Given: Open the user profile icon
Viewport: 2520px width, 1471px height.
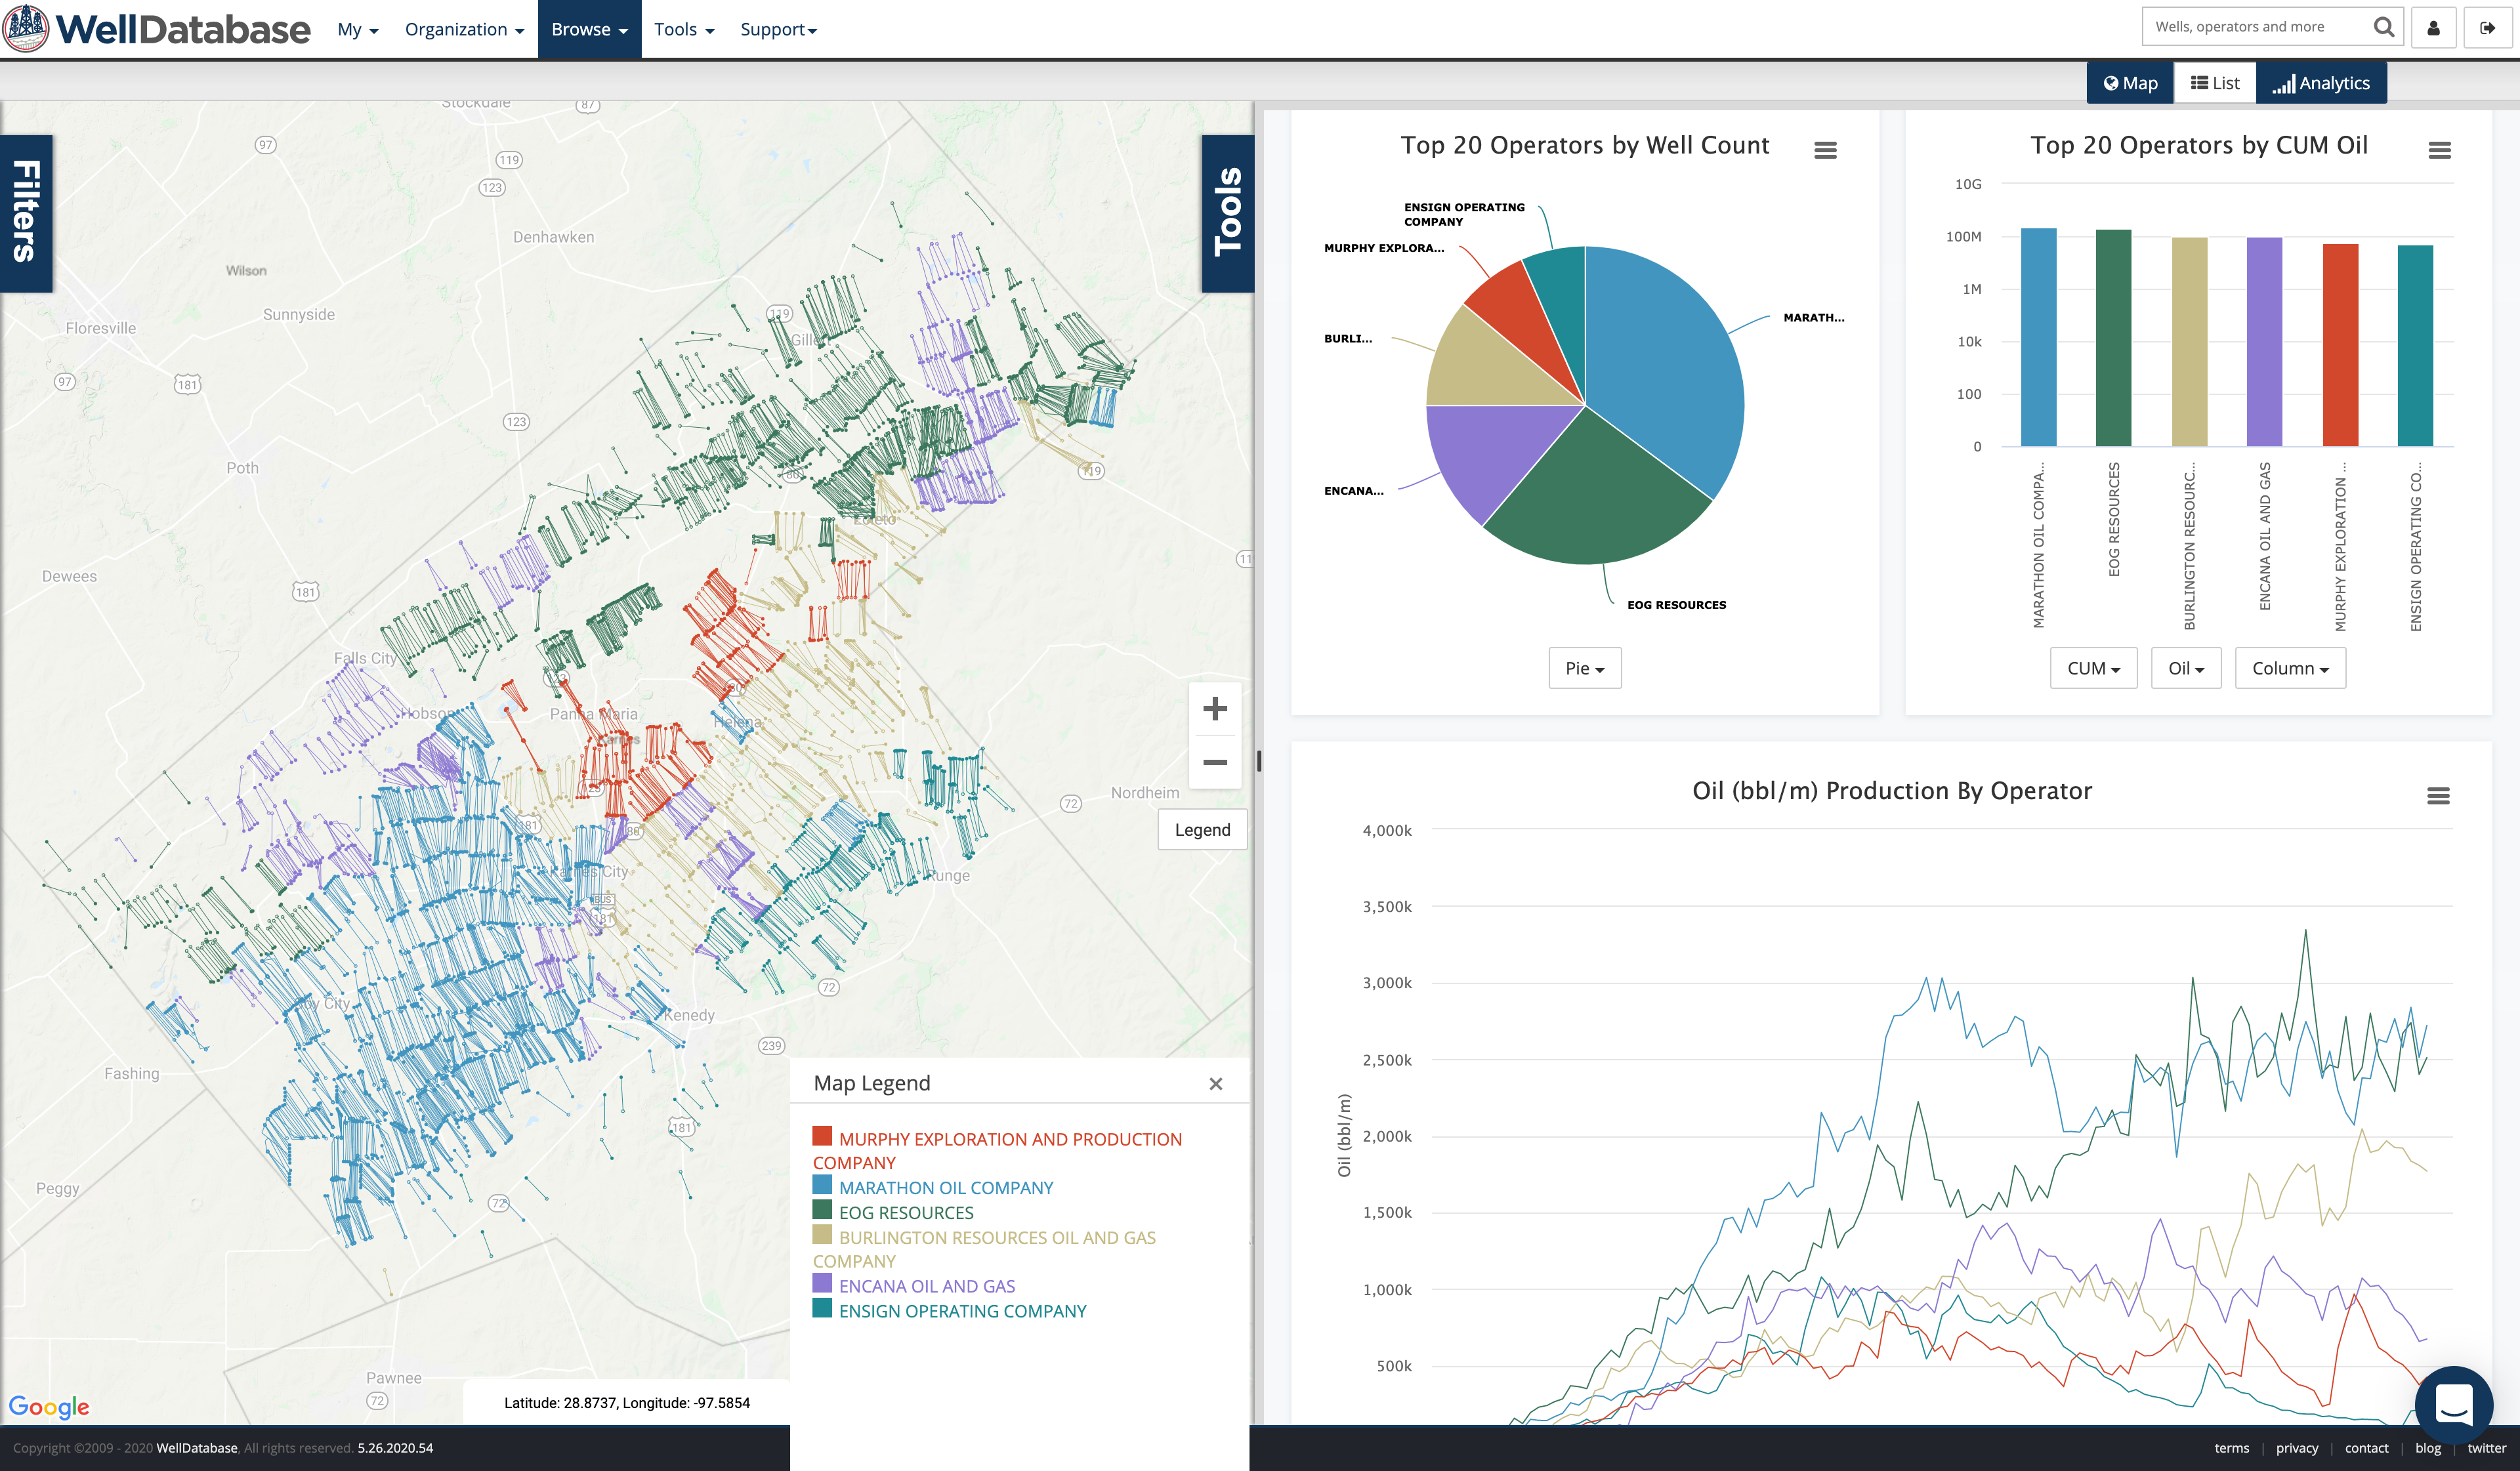Looking at the screenshot, I should point(2433,28).
